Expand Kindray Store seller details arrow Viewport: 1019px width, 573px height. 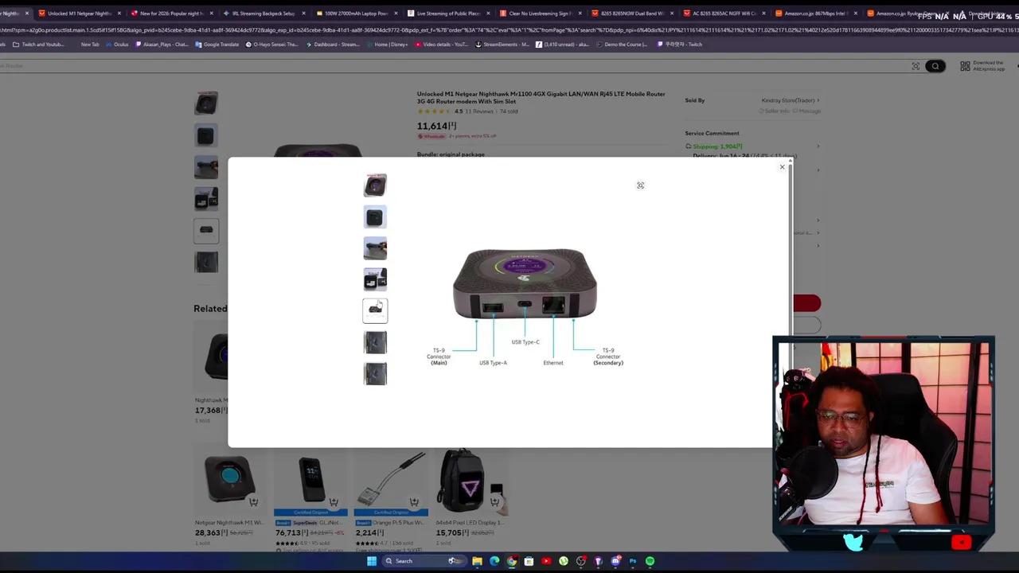click(818, 100)
